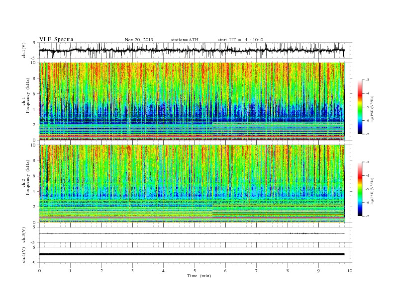
Task: Click time axis tick label "8"
Action: [288, 271]
